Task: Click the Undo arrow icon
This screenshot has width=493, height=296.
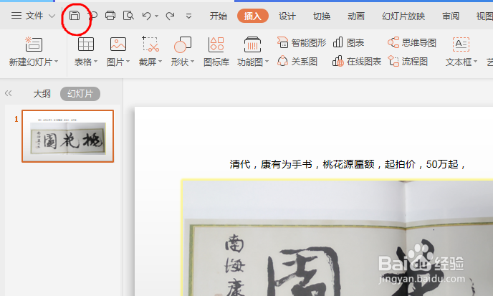Action: 146,16
